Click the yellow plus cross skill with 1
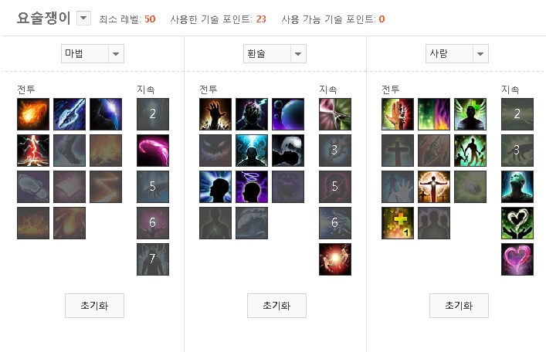The width and height of the screenshot is (546, 352). point(398,223)
